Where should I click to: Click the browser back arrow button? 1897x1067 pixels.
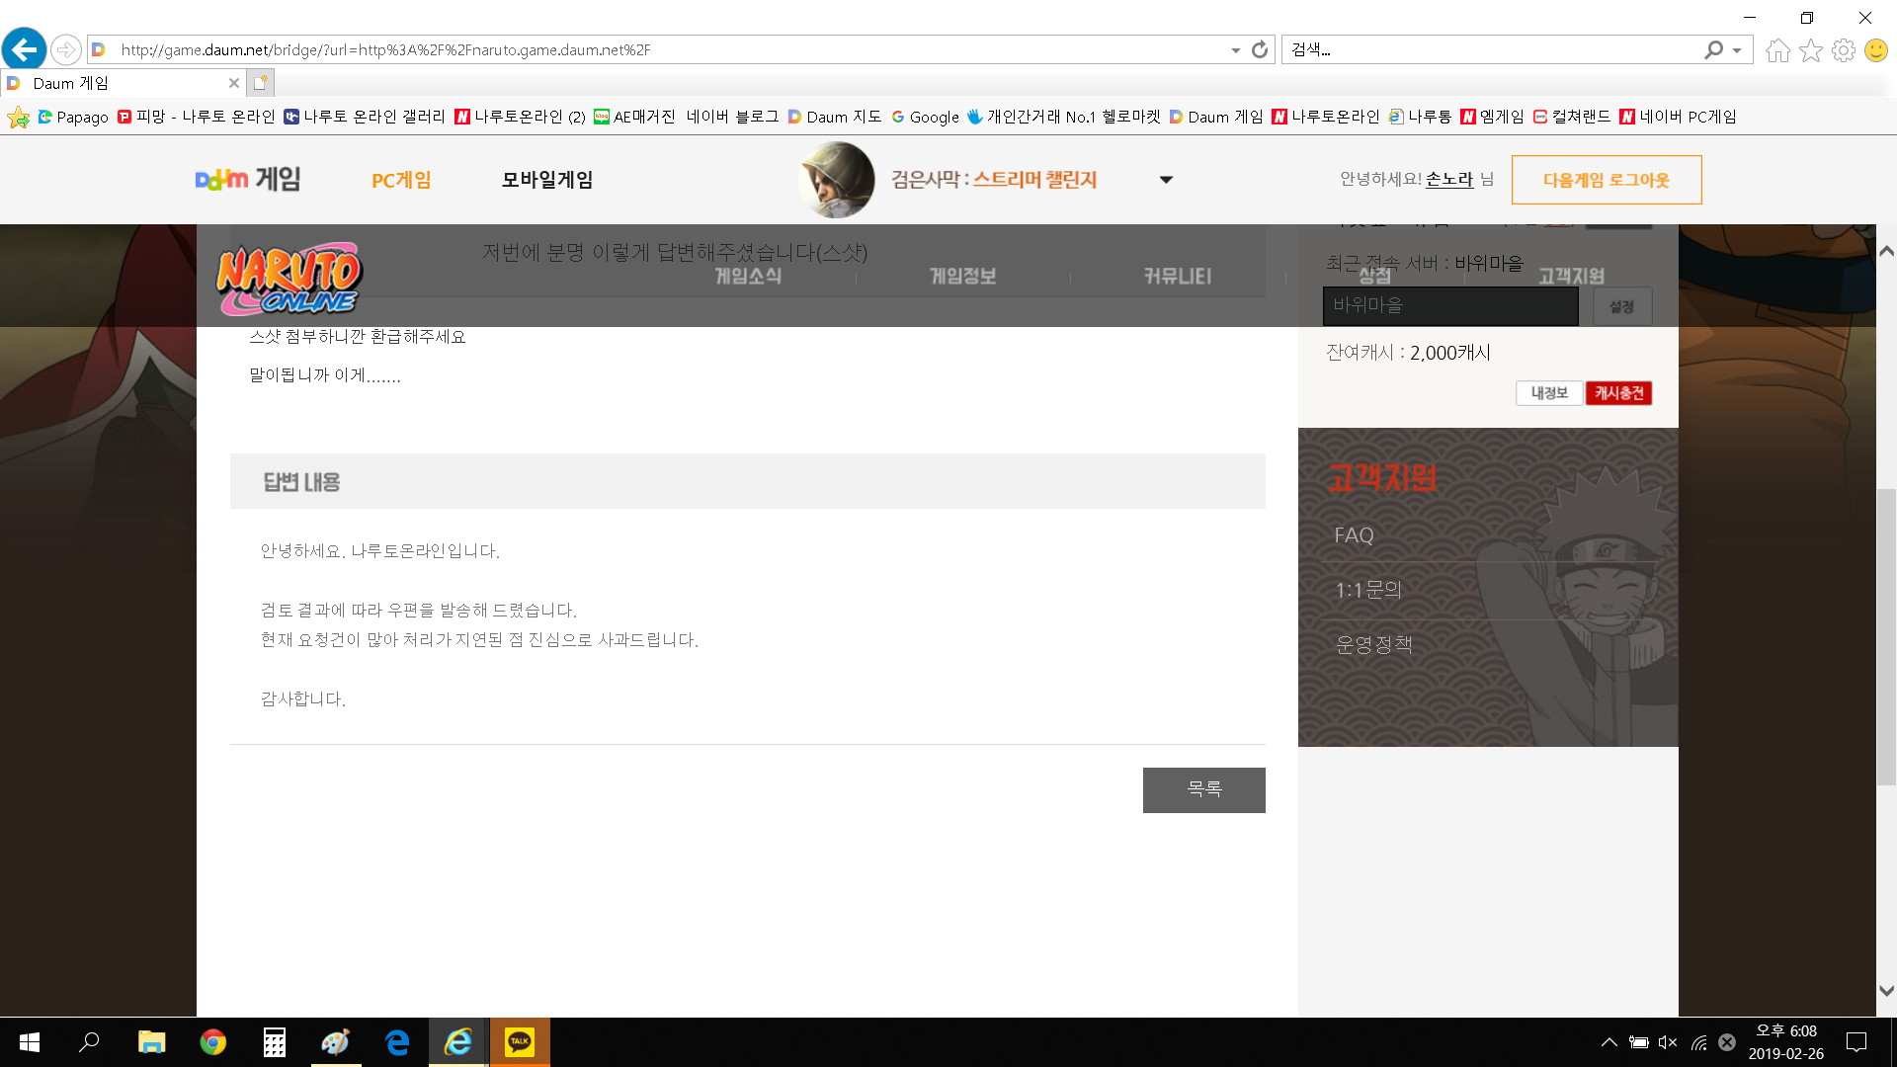pos(25,49)
